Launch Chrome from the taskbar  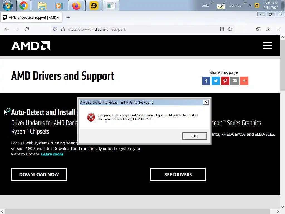(x=24, y=6)
